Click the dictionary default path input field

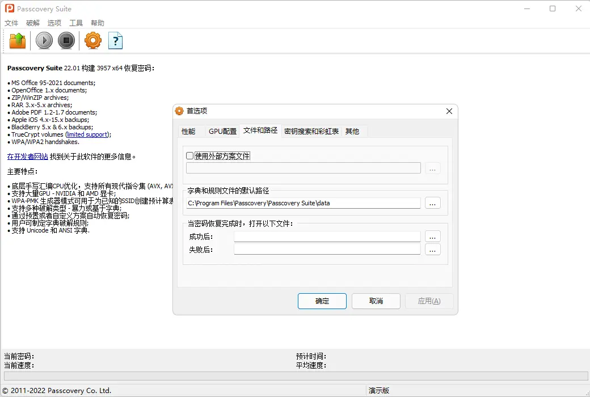pyautogui.click(x=304, y=203)
